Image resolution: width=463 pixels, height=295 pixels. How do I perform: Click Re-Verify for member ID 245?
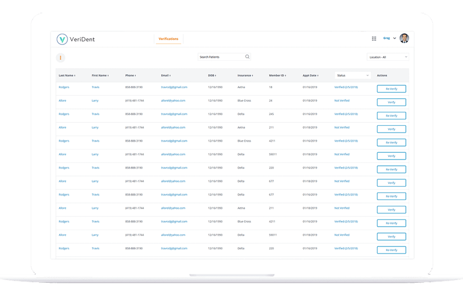[391, 116]
